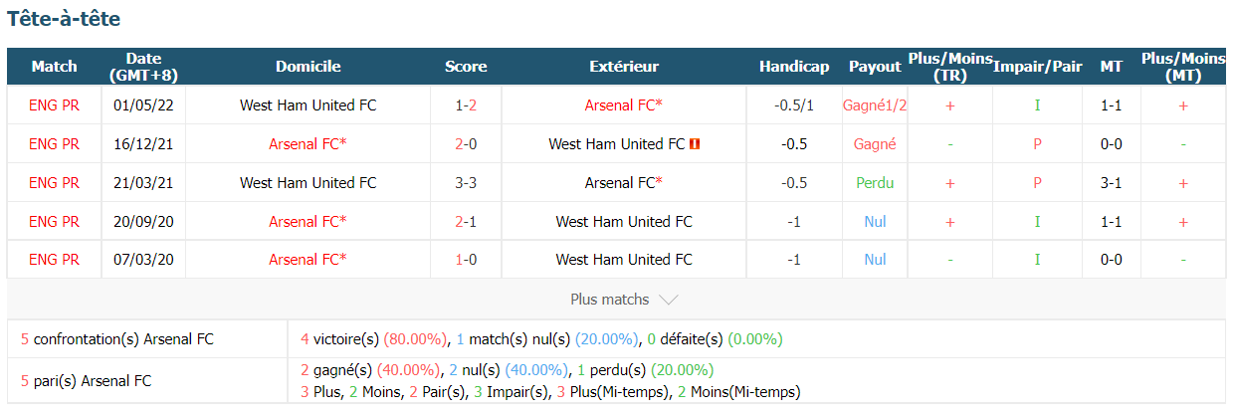Click the Handicap column header
This screenshot has width=1235, height=414.
pos(793,67)
